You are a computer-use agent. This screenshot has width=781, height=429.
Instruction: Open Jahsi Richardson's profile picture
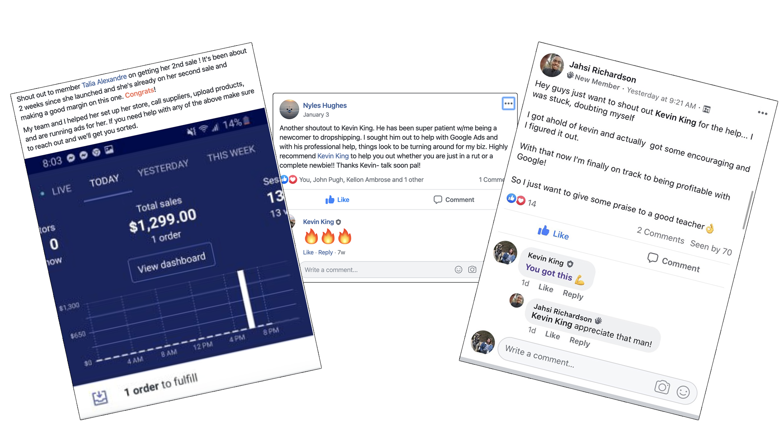(552, 65)
